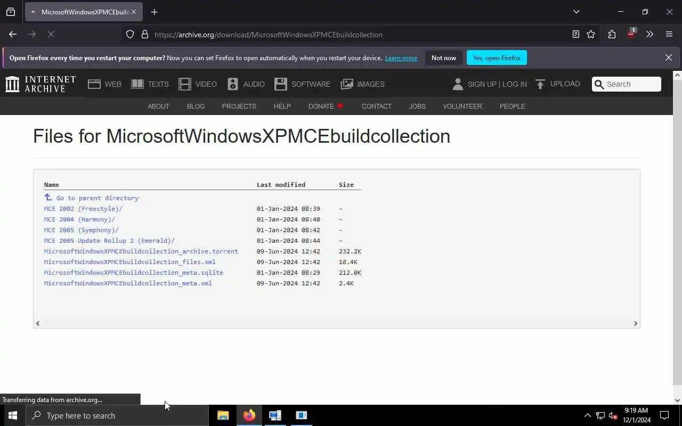Open the AUDIO media section

click(x=246, y=84)
